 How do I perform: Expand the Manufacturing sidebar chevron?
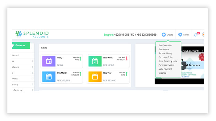[32, 90]
